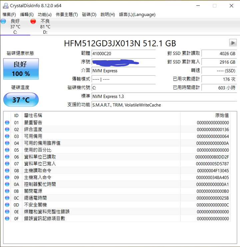Click the disk title HFM512GD3JX013N 512.1 GB

[x=120, y=43]
